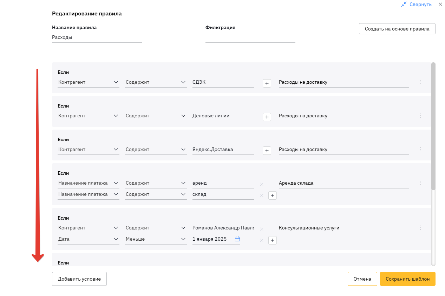Open three-dot menu for Консультационные услуги rule

(x=420, y=228)
